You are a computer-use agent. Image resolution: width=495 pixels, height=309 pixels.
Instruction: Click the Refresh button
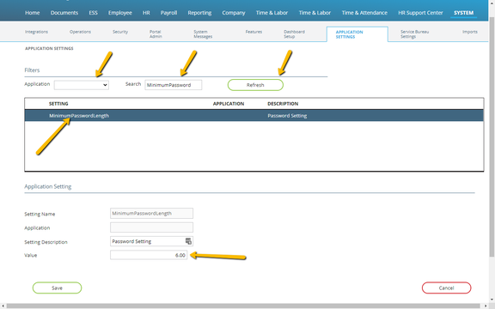pyautogui.click(x=255, y=85)
